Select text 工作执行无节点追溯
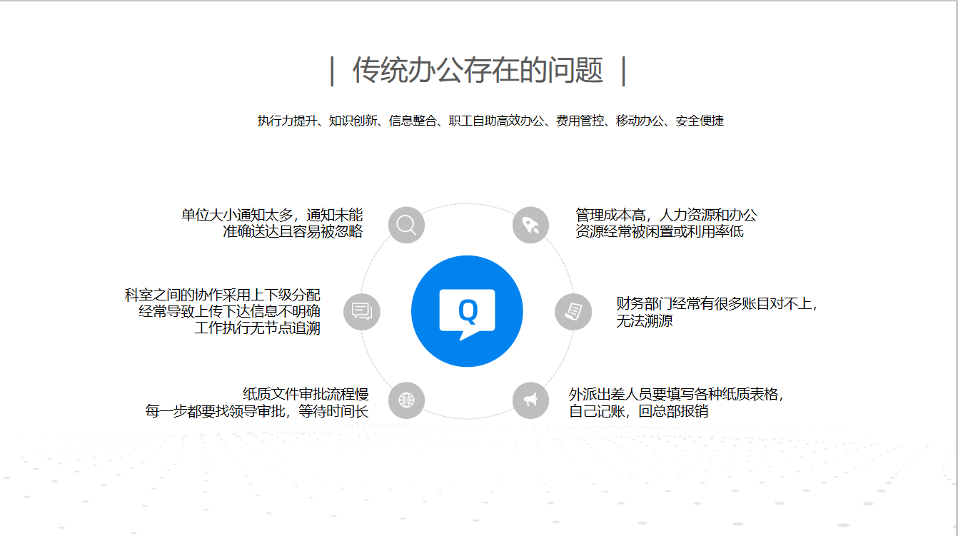Viewport: 958px width, 536px height. 257,328
